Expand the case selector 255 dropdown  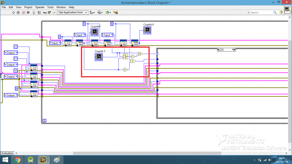pos(232,50)
